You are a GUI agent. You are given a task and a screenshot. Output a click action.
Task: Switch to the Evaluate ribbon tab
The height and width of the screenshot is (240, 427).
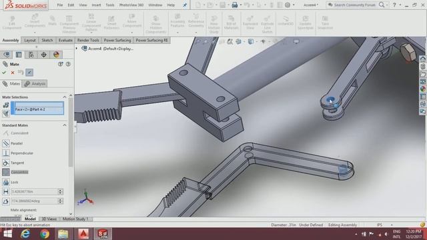[65, 40]
